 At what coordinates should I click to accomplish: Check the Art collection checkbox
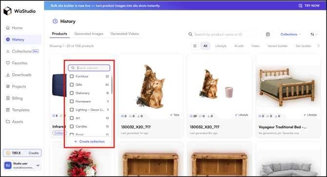pyautogui.click(x=72, y=118)
